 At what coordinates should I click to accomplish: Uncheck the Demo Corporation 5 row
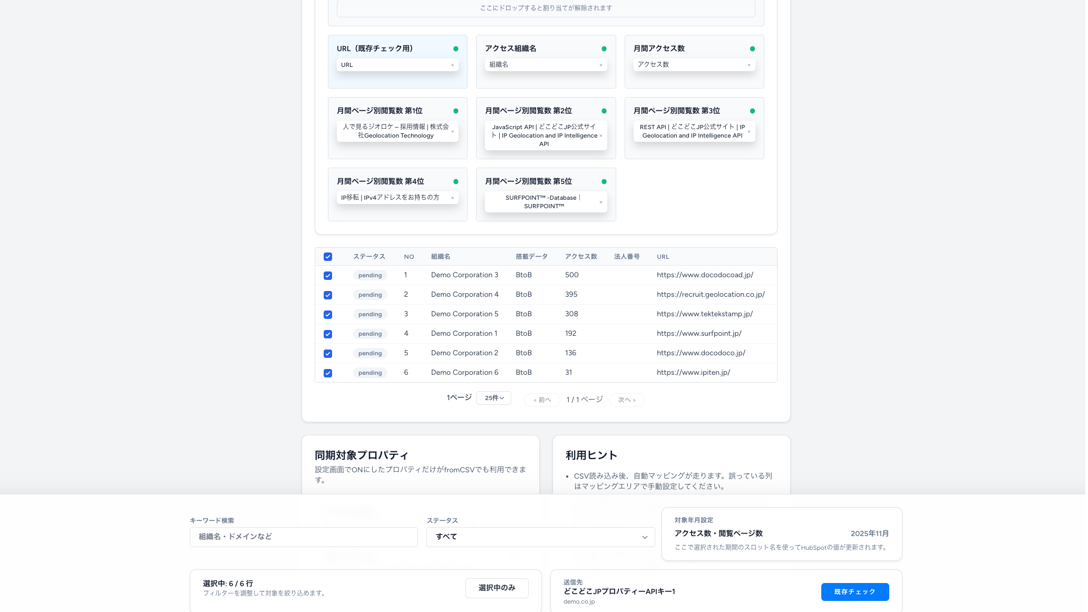point(328,315)
